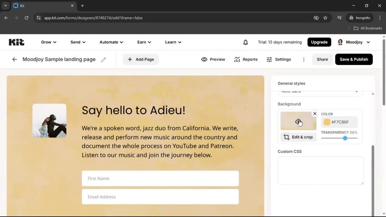Click the Edit & crop icon for the background
386x217 pixels.
click(286, 137)
